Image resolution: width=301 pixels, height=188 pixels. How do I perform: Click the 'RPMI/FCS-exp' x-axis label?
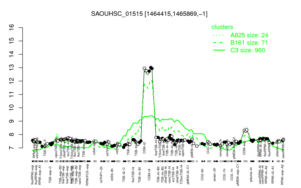[x=87, y=174]
